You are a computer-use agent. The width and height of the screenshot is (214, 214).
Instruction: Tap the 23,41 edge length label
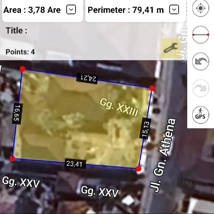point(75,164)
